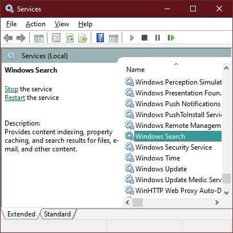233x233 pixels.
Task: Select the Windows Push Notifications service name
Action: (x=178, y=104)
